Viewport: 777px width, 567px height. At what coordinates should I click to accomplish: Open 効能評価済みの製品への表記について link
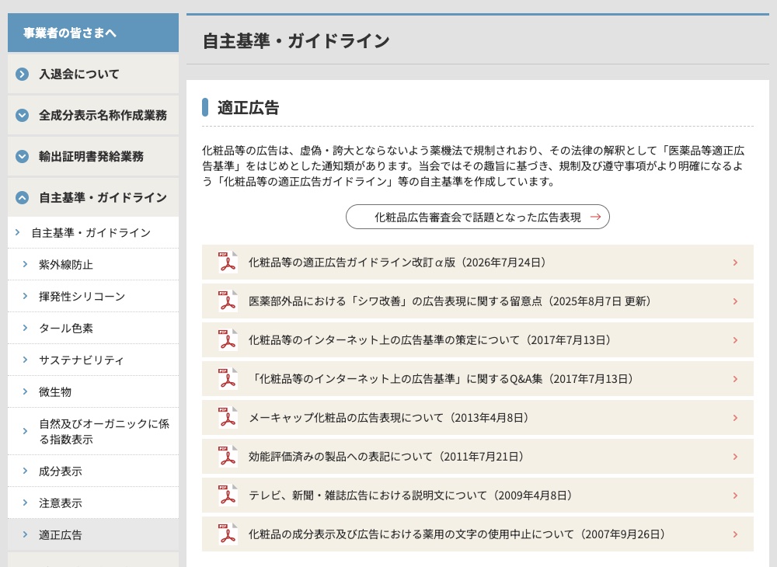click(478, 457)
